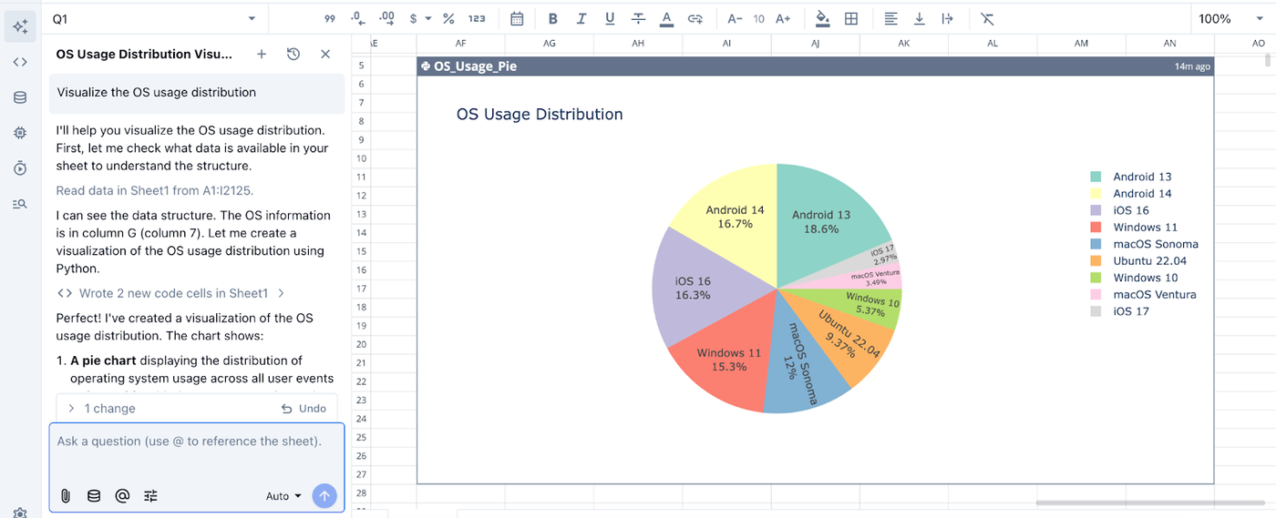
Task: Open fill color bucket picker
Action: click(823, 18)
